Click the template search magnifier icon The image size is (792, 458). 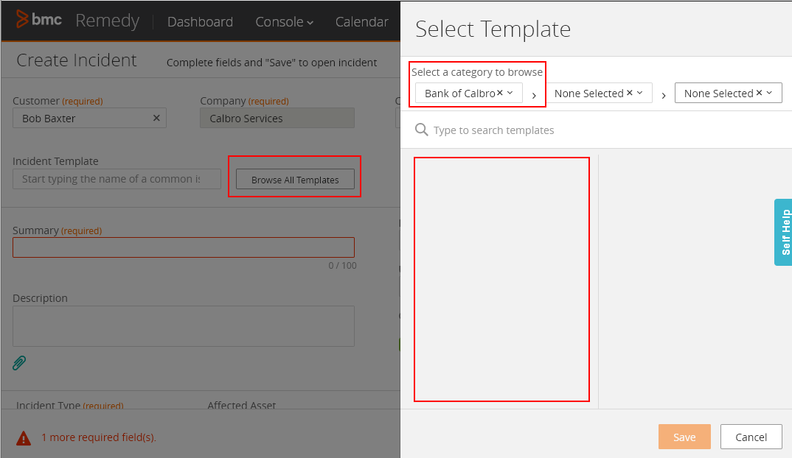tap(421, 130)
